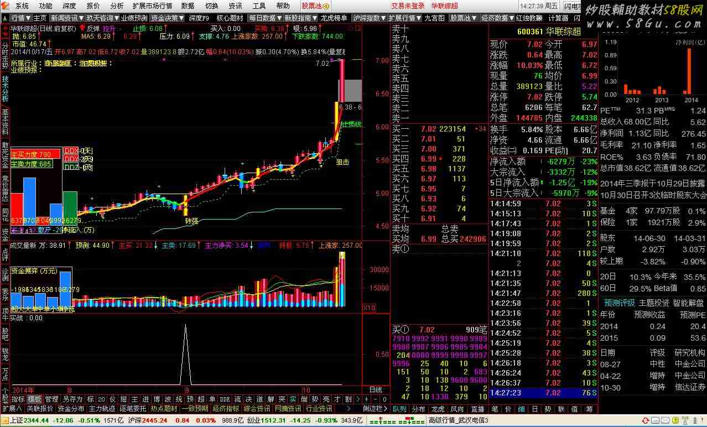Open the 计算器 tool
Viewport: 707px width, 427px height.
coord(558,18)
